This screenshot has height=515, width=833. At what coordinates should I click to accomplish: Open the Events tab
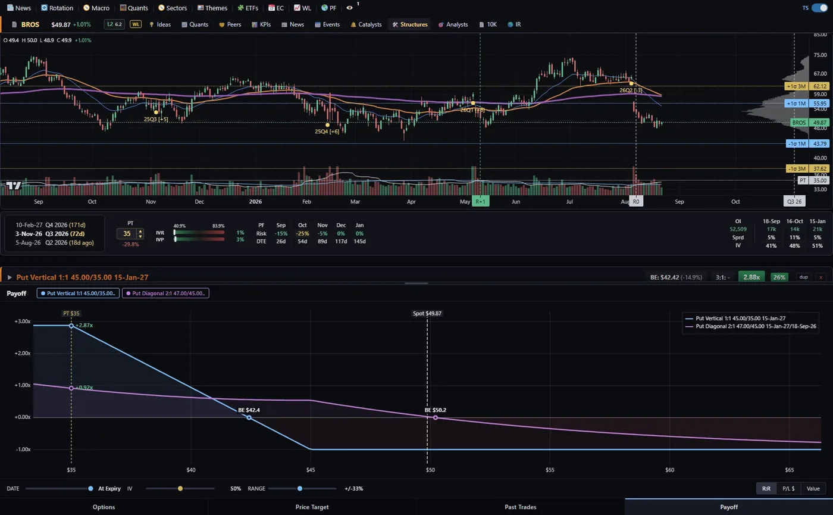coord(328,24)
